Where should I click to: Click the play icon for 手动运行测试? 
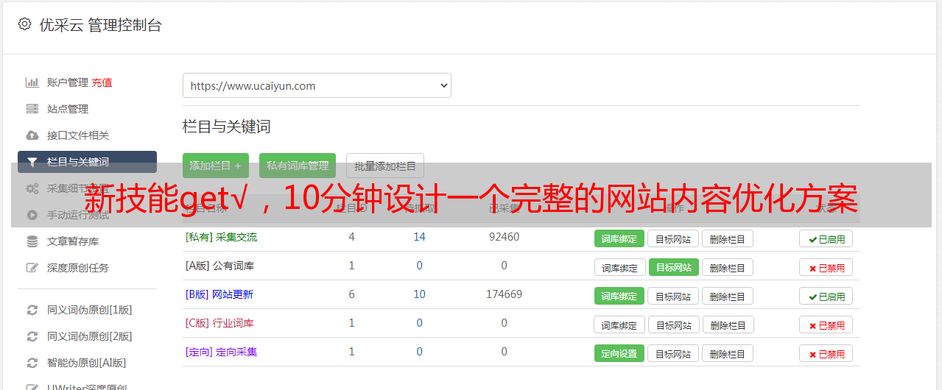(x=32, y=215)
